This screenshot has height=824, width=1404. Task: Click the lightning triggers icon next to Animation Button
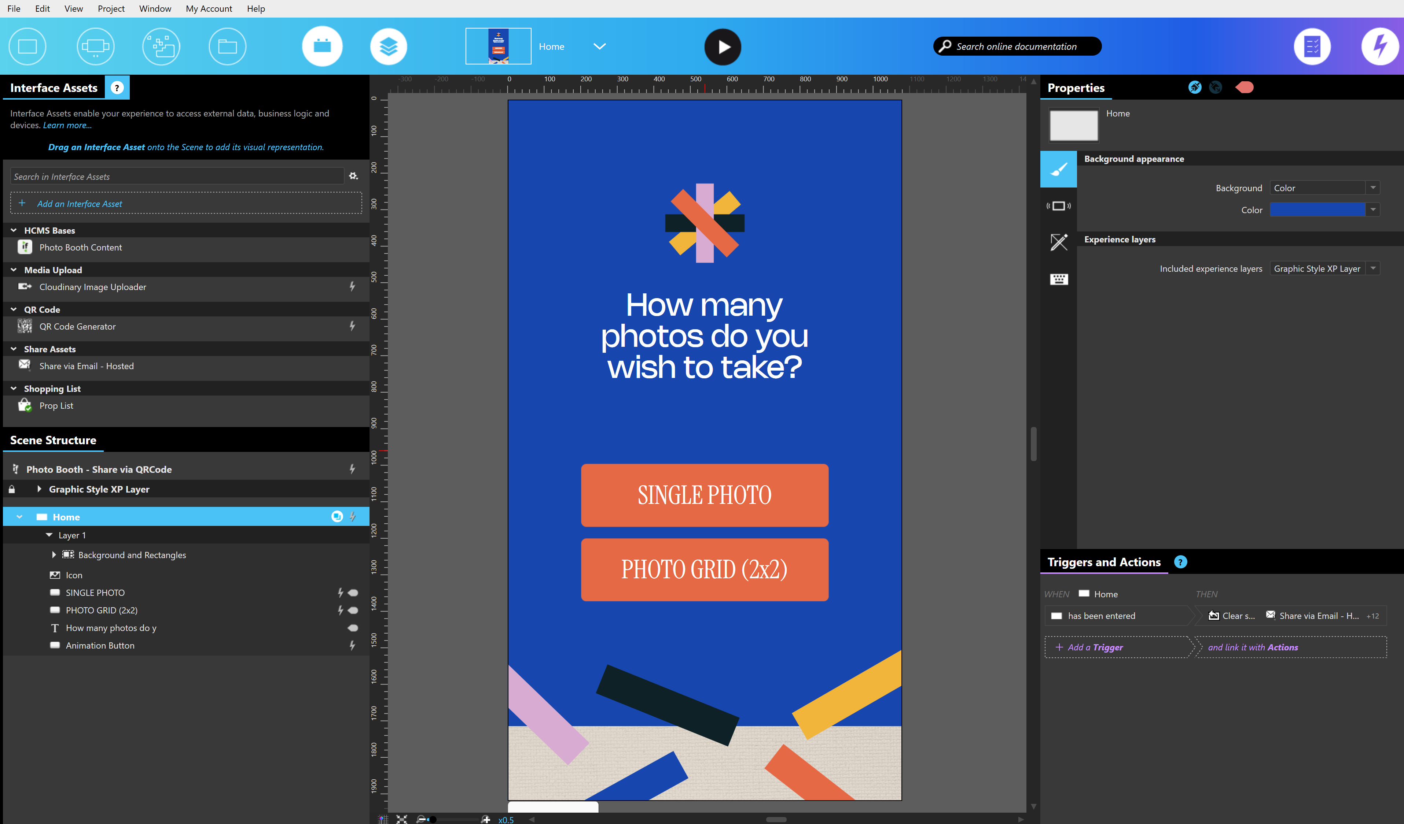click(352, 645)
